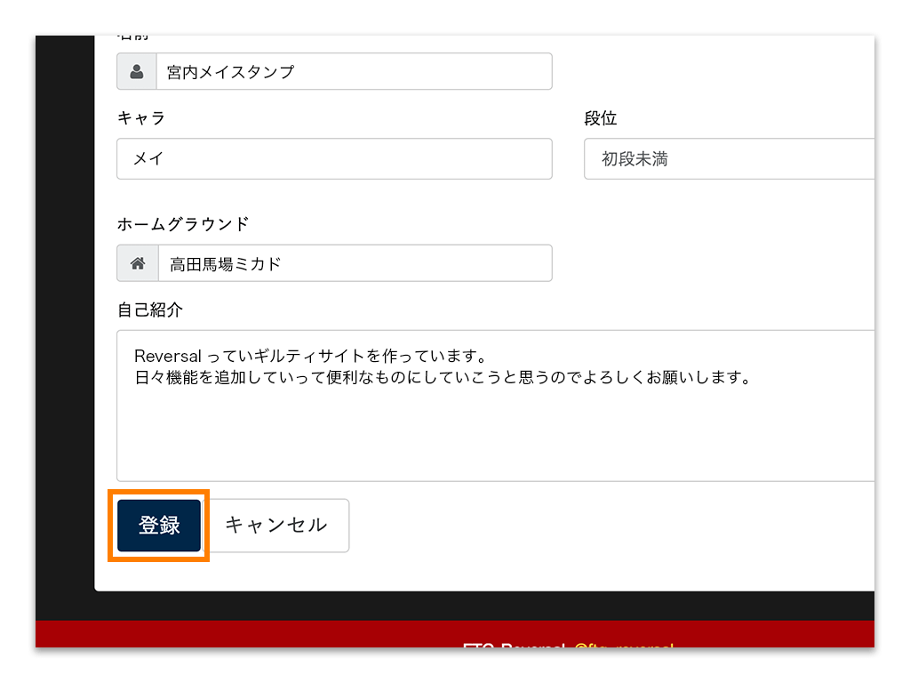Click the 自己紹介 label
Viewport: 910px width, 683px height.
click(x=150, y=309)
